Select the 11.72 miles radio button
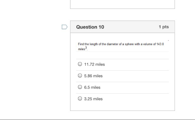The image size is (195, 120). [x=80, y=64]
